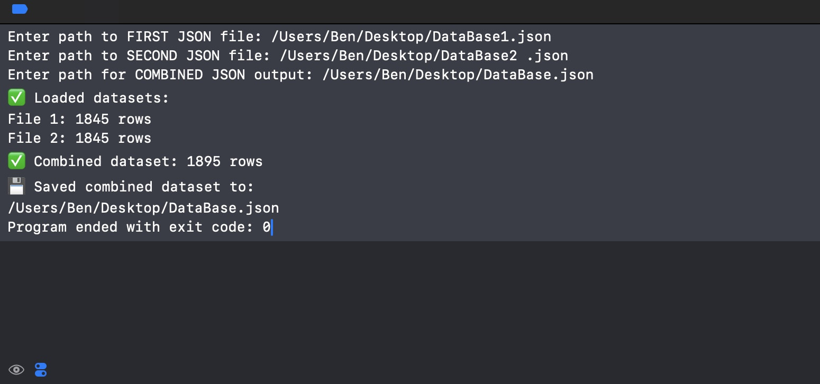Image resolution: width=820 pixels, height=384 pixels.
Task: Click the 'File 2: 1845 rows' line
Action: click(x=79, y=138)
